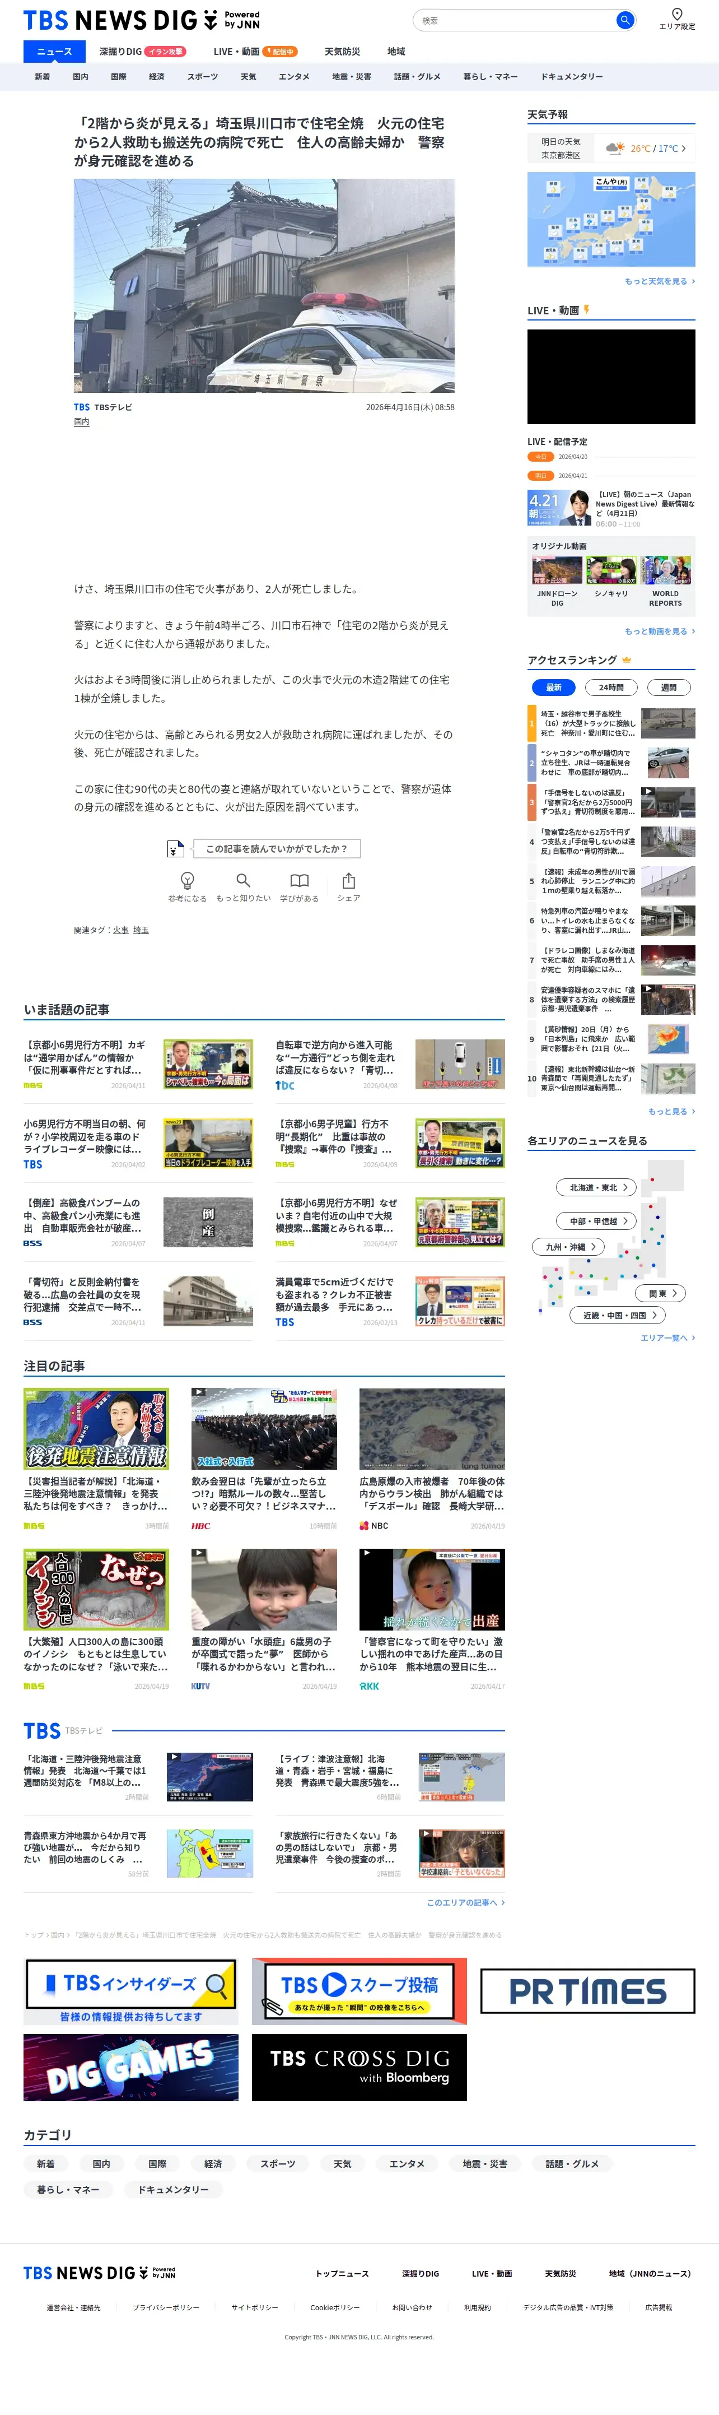Open the TBSスクープ投稿 banner
The height and width of the screenshot is (2415, 719).
point(359,1990)
